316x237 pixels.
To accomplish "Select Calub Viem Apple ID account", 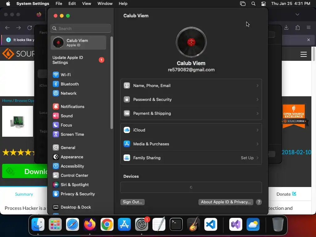I will (x=78, y=43).
